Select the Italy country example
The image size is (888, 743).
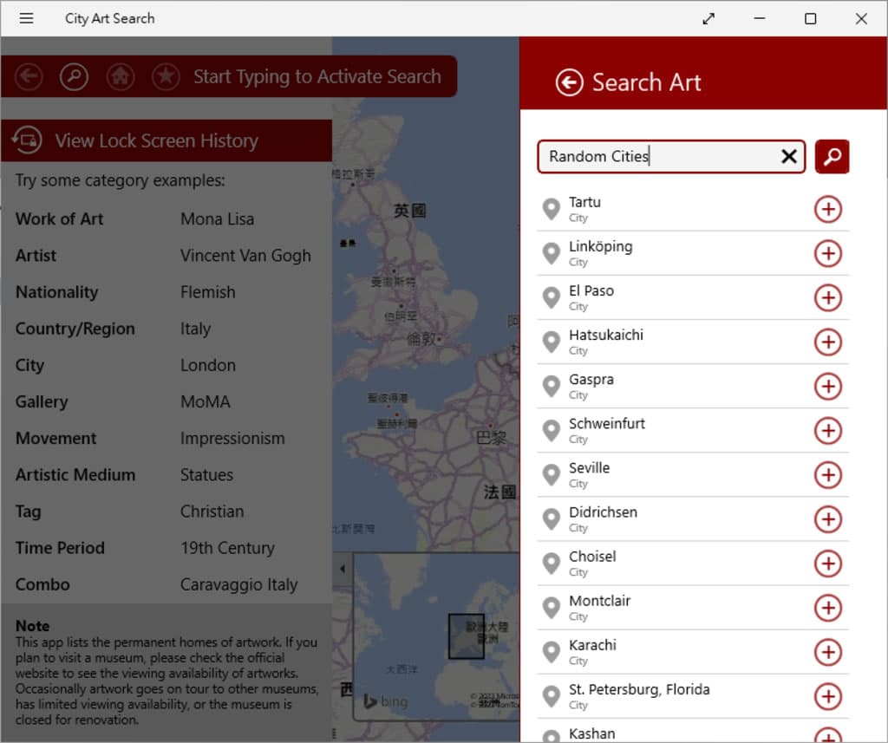195,329
